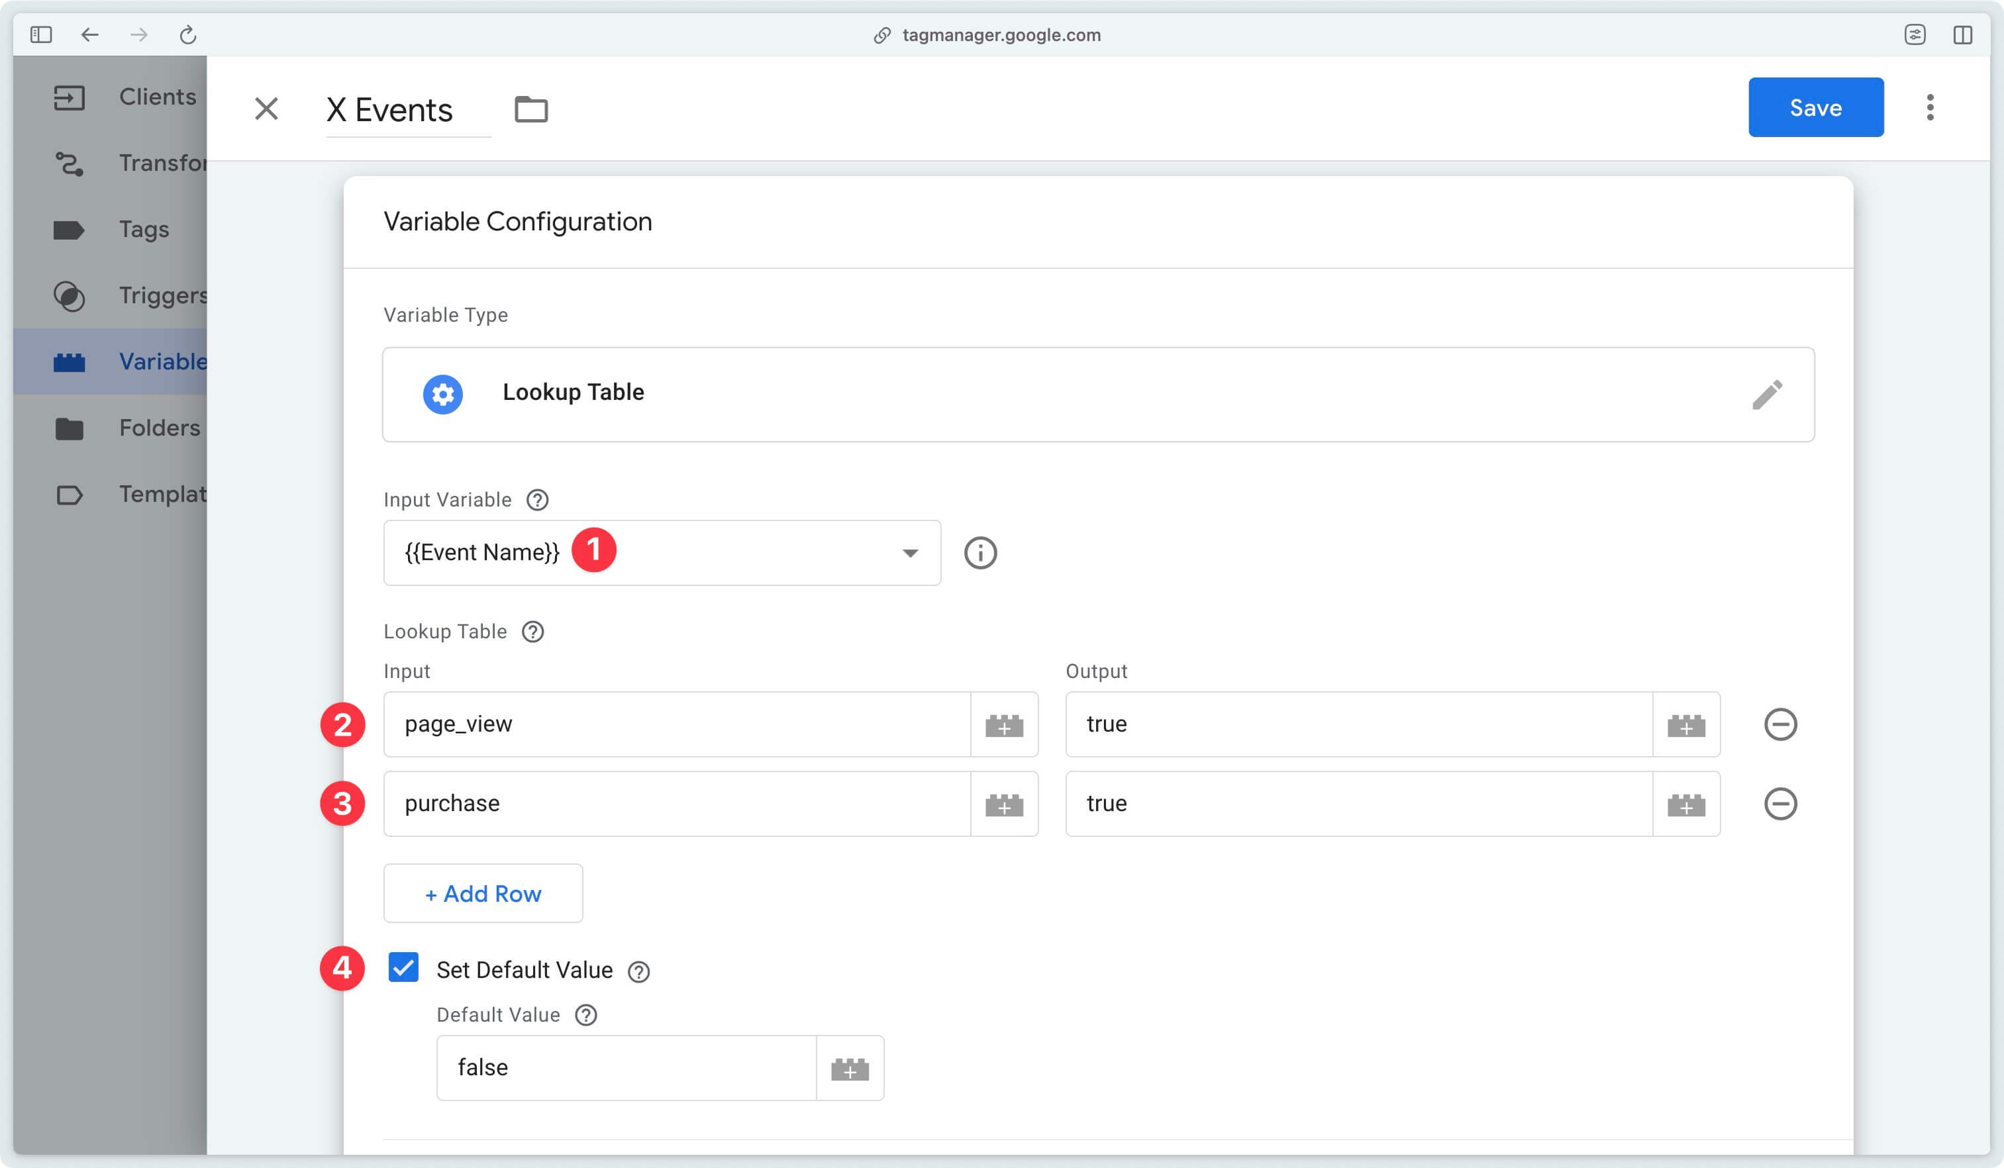Reload the page with the refresh icon
Screen dimensions: 2004x1168
[187, 35]
